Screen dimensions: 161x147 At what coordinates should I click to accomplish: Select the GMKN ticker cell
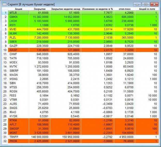[18, 17]
